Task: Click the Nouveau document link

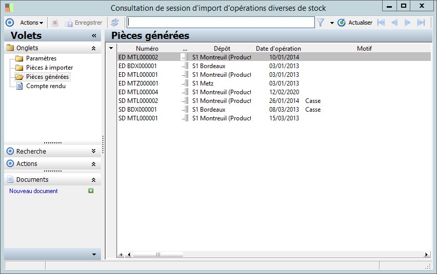Action: pos(33,191)
